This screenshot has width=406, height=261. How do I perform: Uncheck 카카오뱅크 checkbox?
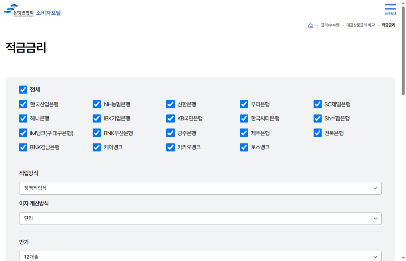171,147
